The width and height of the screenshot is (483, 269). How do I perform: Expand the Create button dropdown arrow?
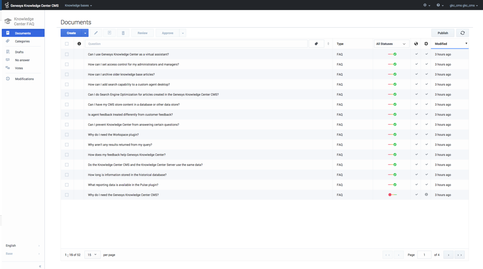point(85,33)
